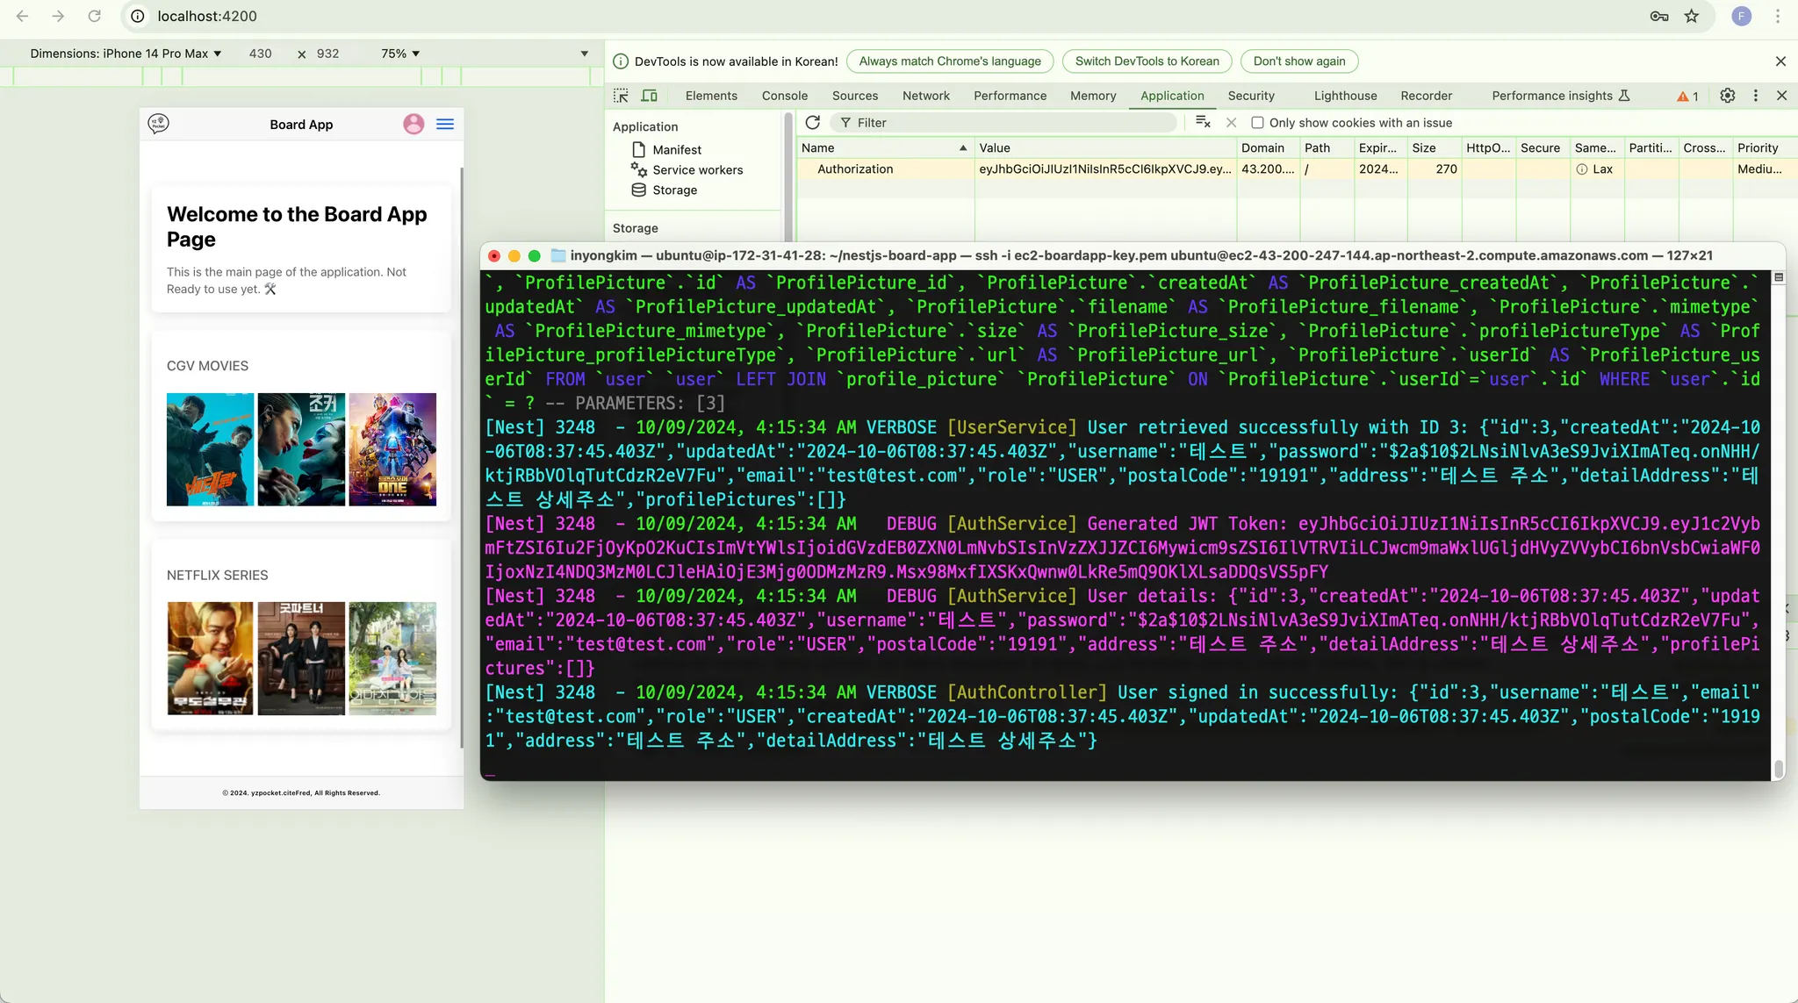Screen dimensions: 1798x1003
Task: Click the pink user avatar icon
Action: [x=414, y=125]
